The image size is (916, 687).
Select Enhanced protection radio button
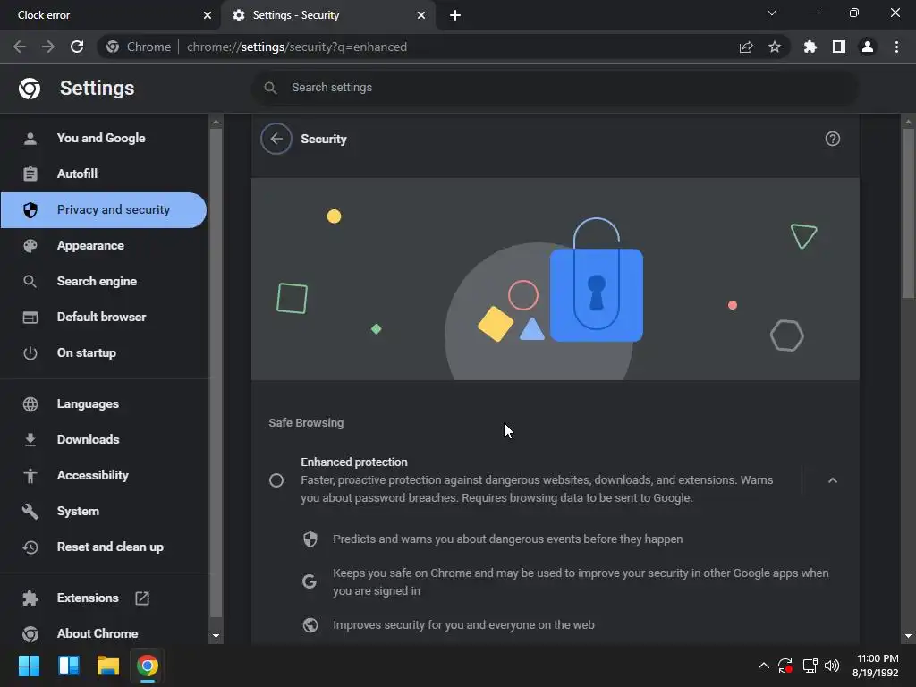click(x=276, y=480)
